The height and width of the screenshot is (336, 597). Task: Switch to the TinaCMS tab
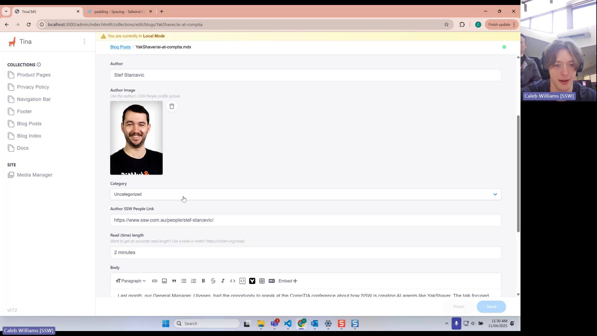coord(47,12)
